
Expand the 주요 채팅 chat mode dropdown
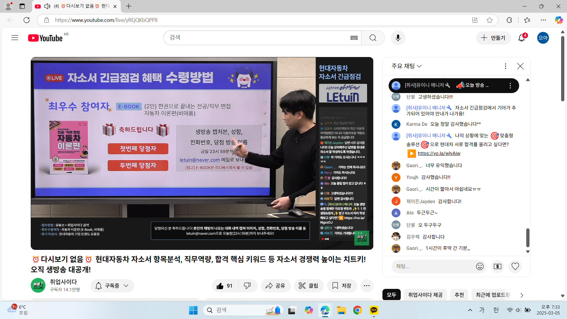point(406,66)
